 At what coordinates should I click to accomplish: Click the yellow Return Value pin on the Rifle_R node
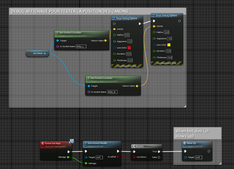(138, 86)
